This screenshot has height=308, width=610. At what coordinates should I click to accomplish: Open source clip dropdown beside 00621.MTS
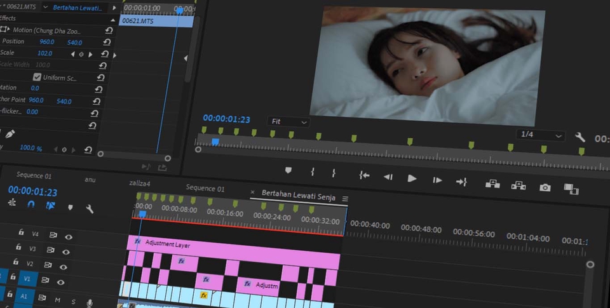46,7
